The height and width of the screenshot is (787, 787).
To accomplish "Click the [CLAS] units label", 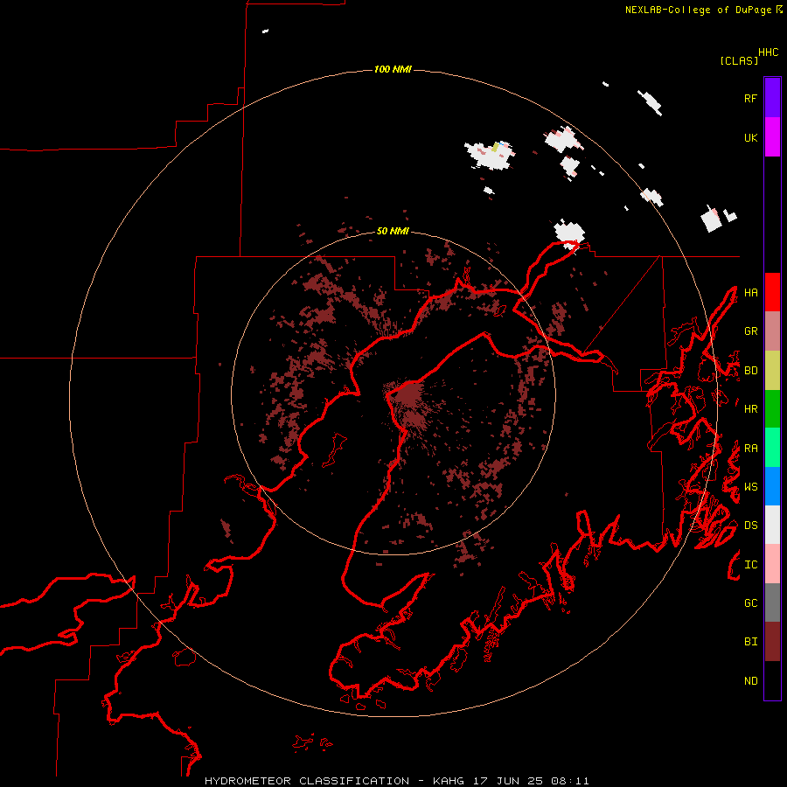I will pyautogui.click(x=738, y=60).
